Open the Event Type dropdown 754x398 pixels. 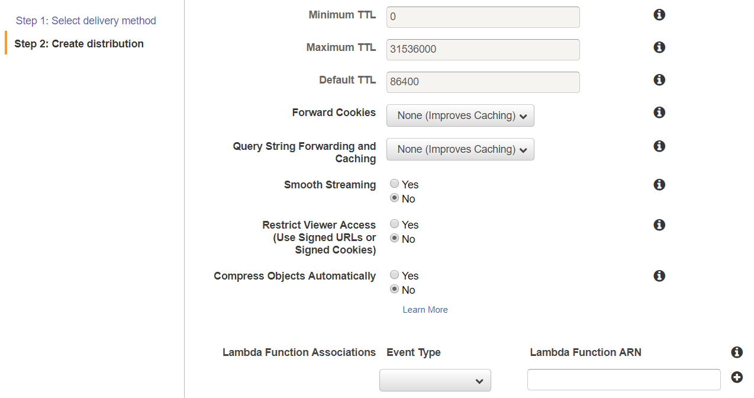point(436,380)
